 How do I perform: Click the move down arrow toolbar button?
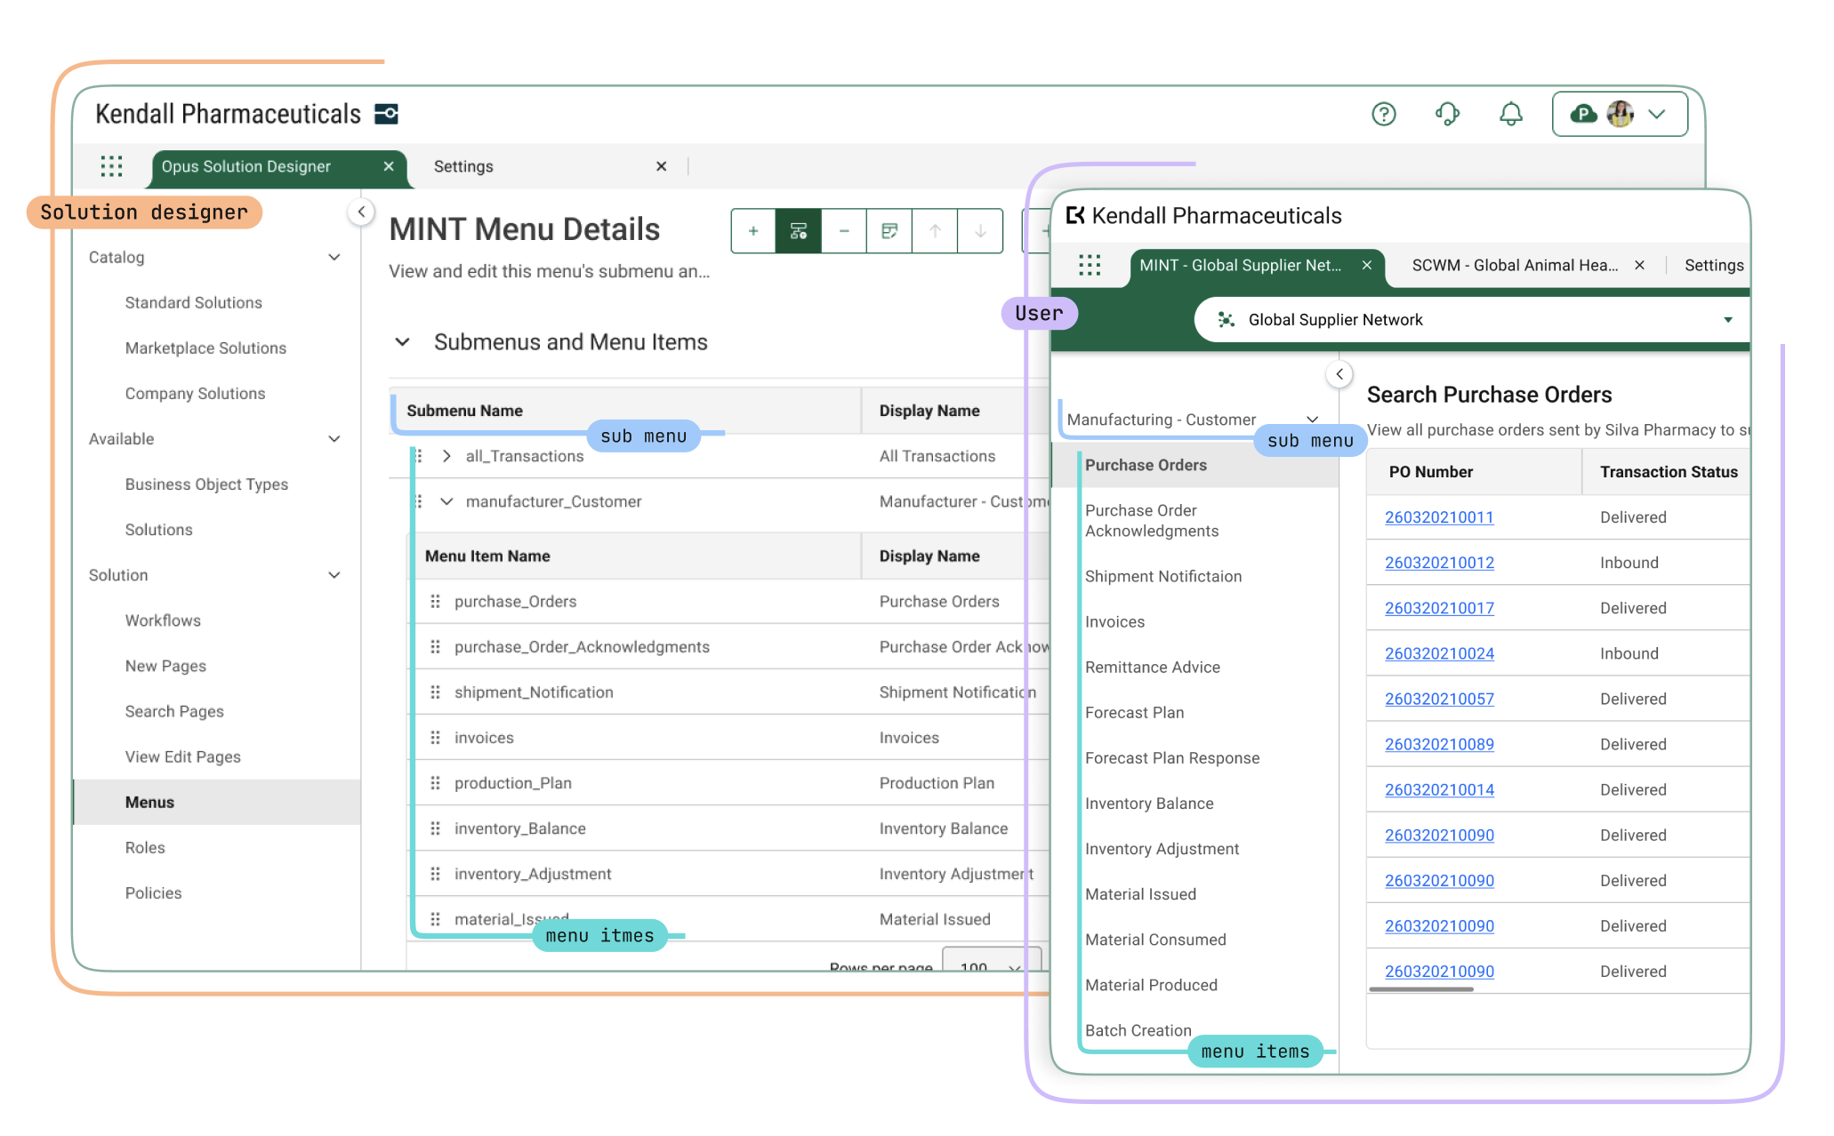980,231
